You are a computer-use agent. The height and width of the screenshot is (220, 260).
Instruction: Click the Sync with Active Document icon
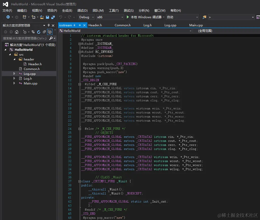33,32
